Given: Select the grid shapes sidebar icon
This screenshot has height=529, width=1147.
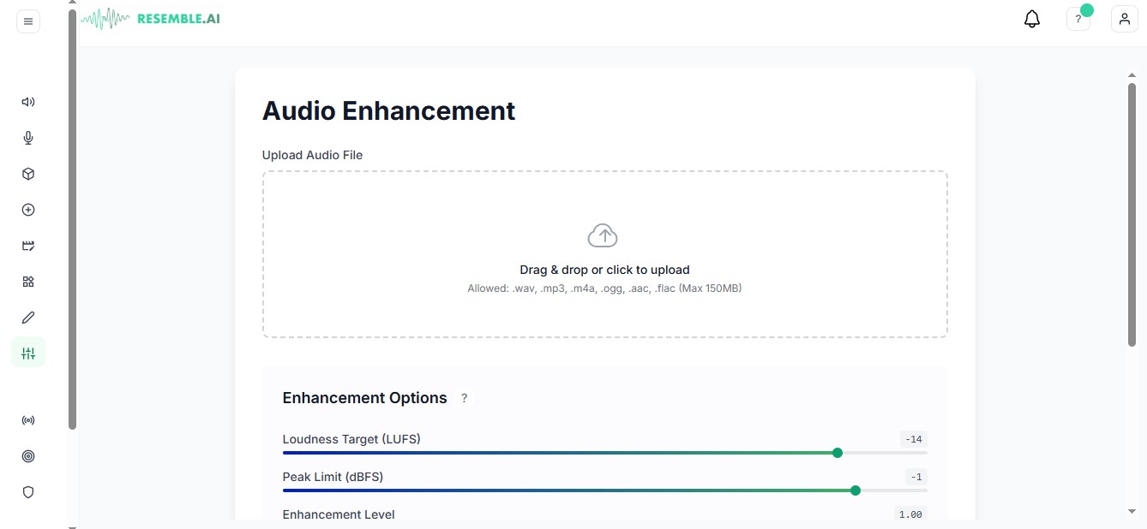Looking at the screenshot, I should [x=28, y=282].
